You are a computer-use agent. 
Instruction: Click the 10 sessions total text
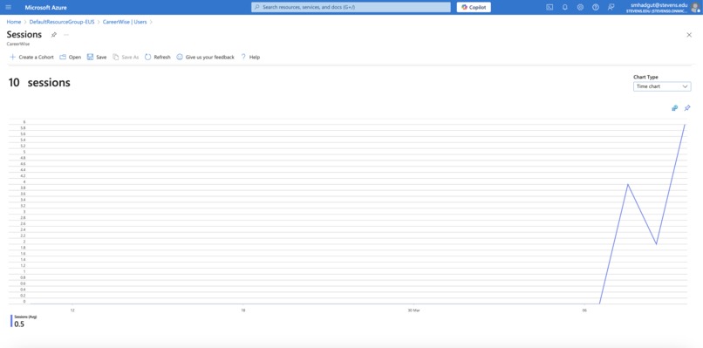coord(39,83)
